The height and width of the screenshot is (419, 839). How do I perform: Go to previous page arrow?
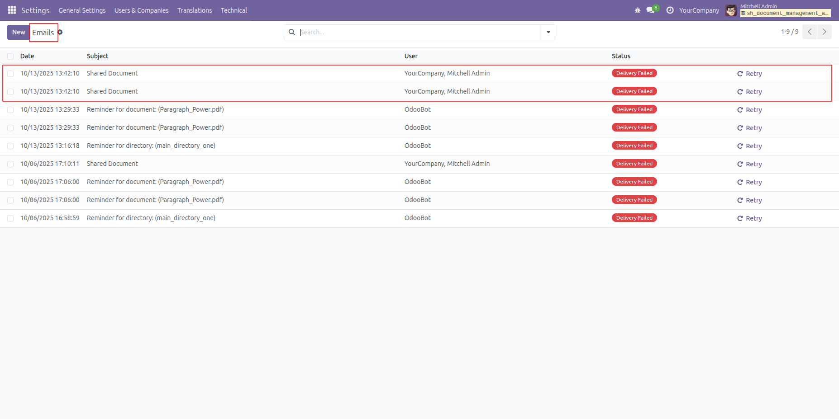809,32
